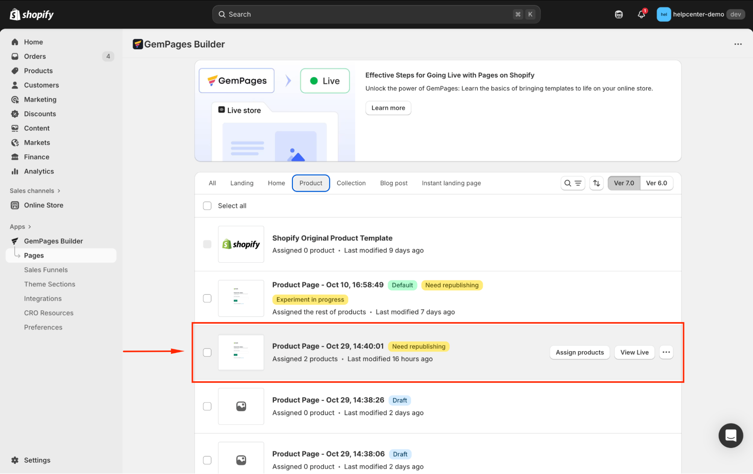Open the Discounts sidebar icon
Image resolution: width=753 pixels, height=474 pixels.
pyautogui.click(x=15, y=114)
